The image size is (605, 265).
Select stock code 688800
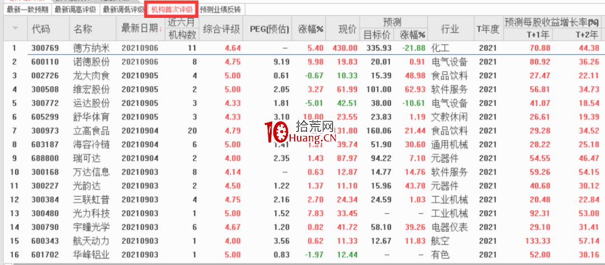coord(45,158)
